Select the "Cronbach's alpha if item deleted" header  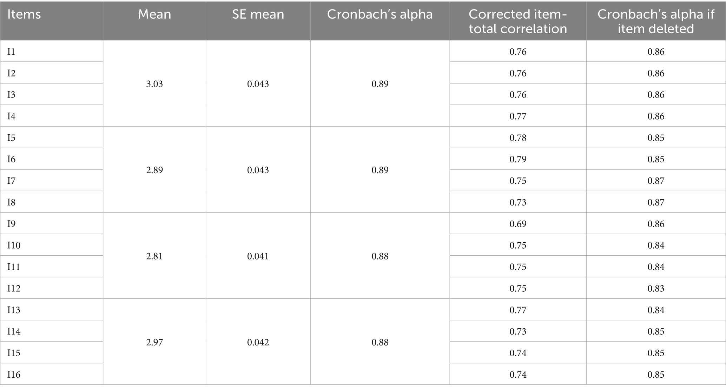tap(656, 21)
